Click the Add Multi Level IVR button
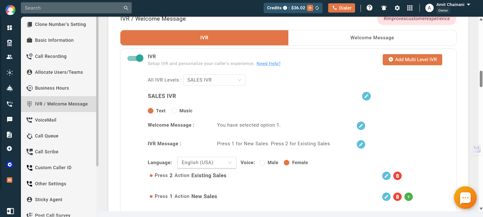The width and height of the screenshot is (483, 217). coord(412,60)
